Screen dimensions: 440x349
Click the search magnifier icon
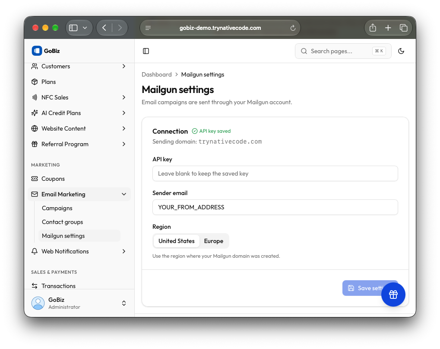pyautogui.click(x=304, y=51)
